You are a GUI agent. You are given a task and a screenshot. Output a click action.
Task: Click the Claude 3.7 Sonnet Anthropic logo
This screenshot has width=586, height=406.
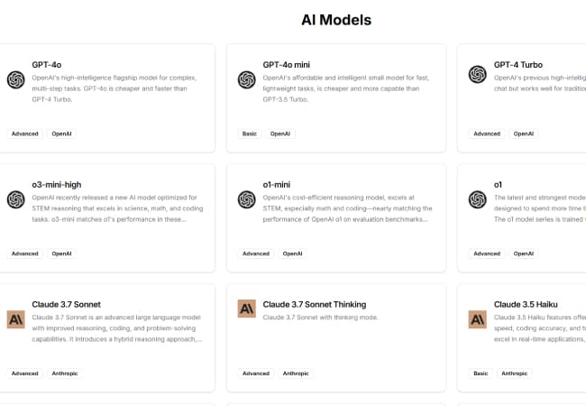14,318
